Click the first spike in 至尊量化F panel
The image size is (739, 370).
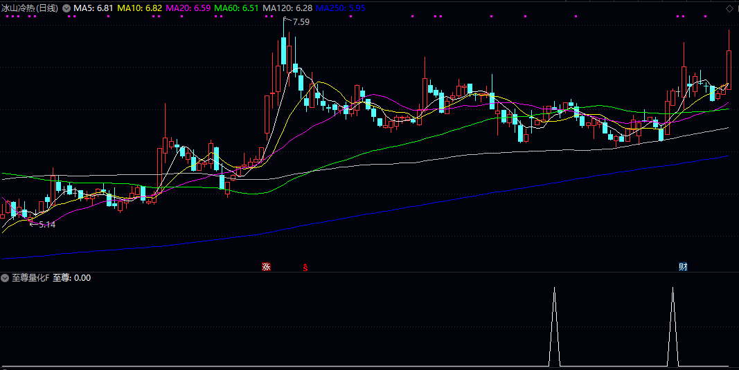(554, 326)
